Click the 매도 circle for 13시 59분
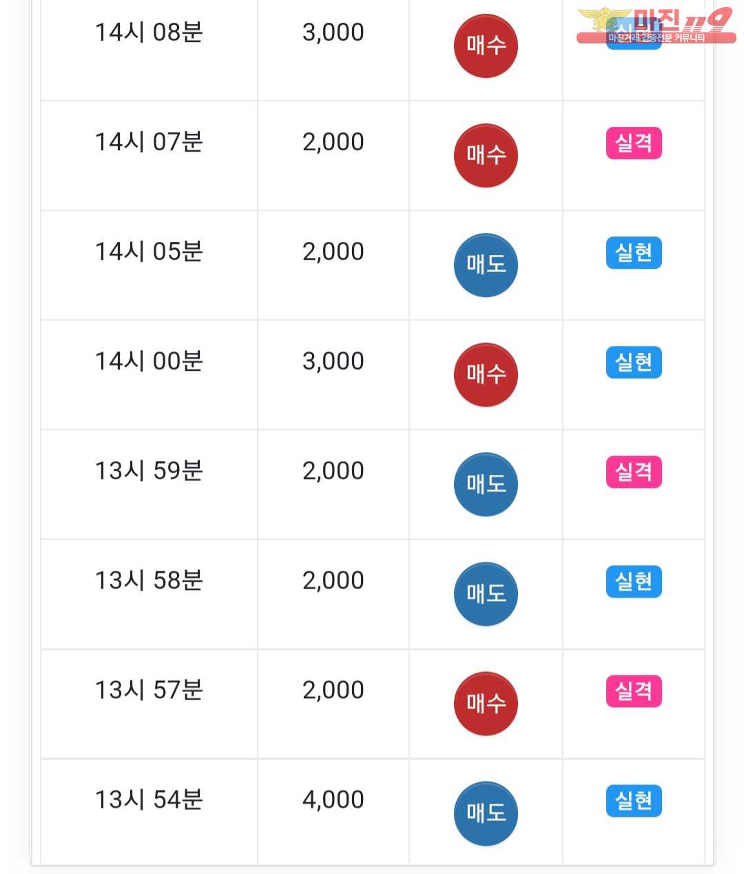744x874 pixels. pos(486,484)
